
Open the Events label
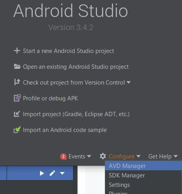pyautogui.click(x=77, y=156)
